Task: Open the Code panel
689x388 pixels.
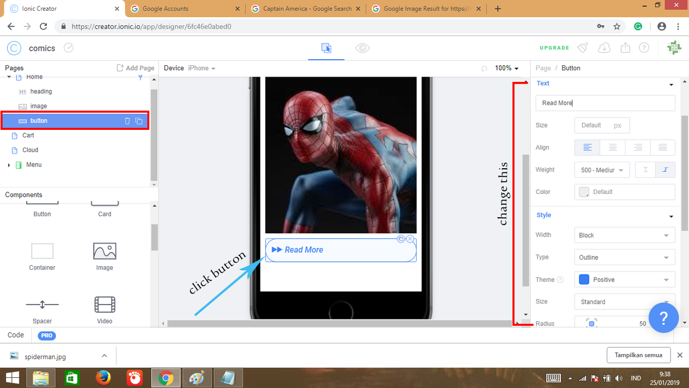Action: point(16,335)
